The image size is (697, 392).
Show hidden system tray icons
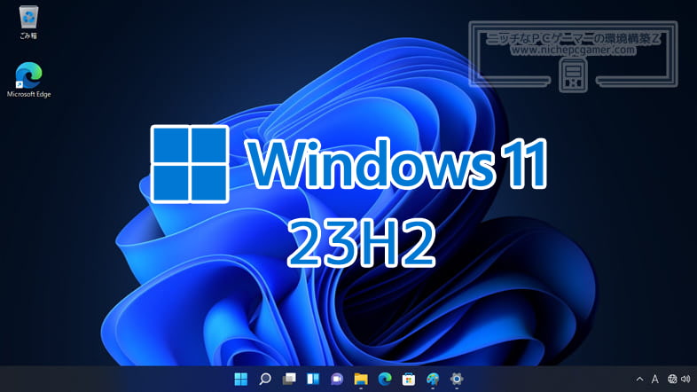point(639,379)
